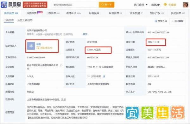190x124 pixels.
Task: Select the unified credit code value
Action: pyautogui.click(x=158, y=32)
